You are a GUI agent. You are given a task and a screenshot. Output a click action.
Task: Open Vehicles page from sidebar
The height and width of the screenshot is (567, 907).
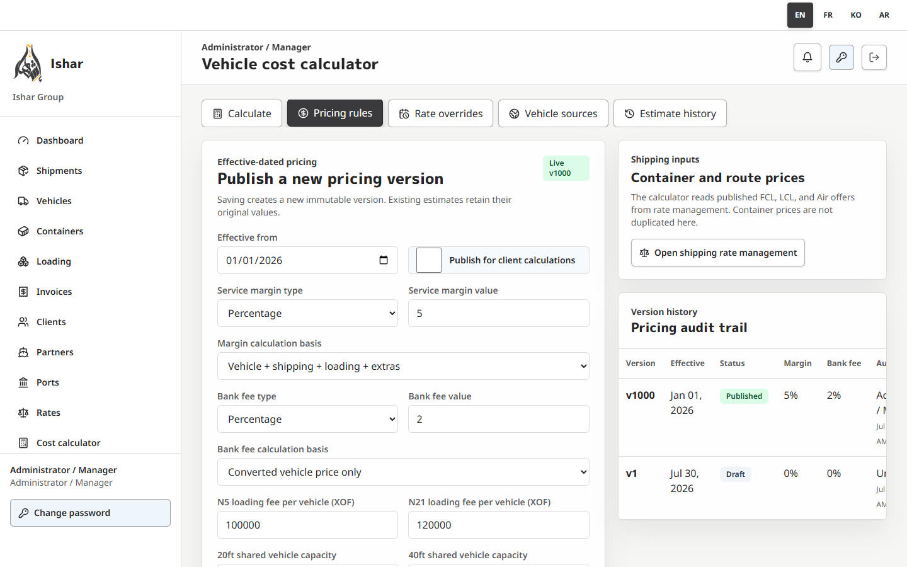[90, 201]
